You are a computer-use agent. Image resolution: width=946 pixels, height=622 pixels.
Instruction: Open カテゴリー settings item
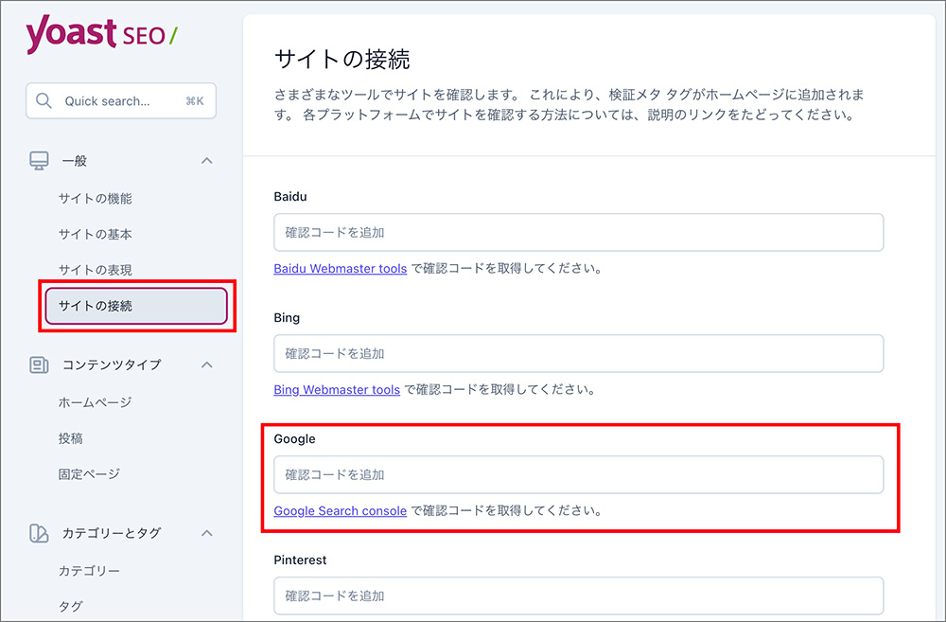[x=89, y=570]
